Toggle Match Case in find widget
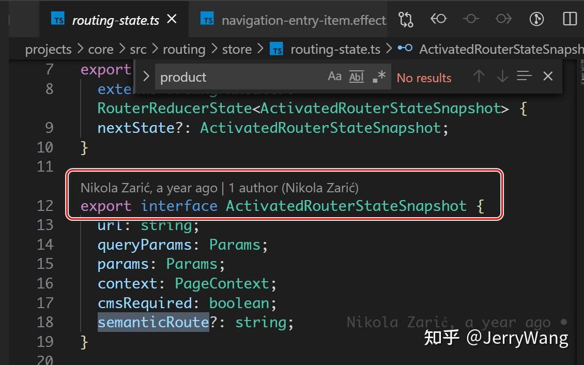The image size is (584, 365). 334,77
